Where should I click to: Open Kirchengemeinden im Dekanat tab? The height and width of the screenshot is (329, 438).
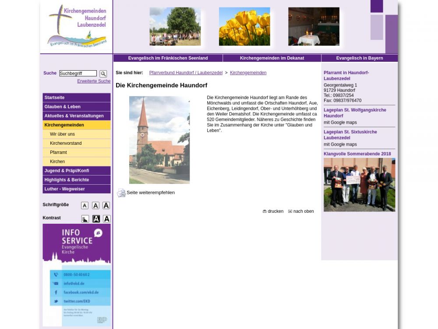pos(272,58)
